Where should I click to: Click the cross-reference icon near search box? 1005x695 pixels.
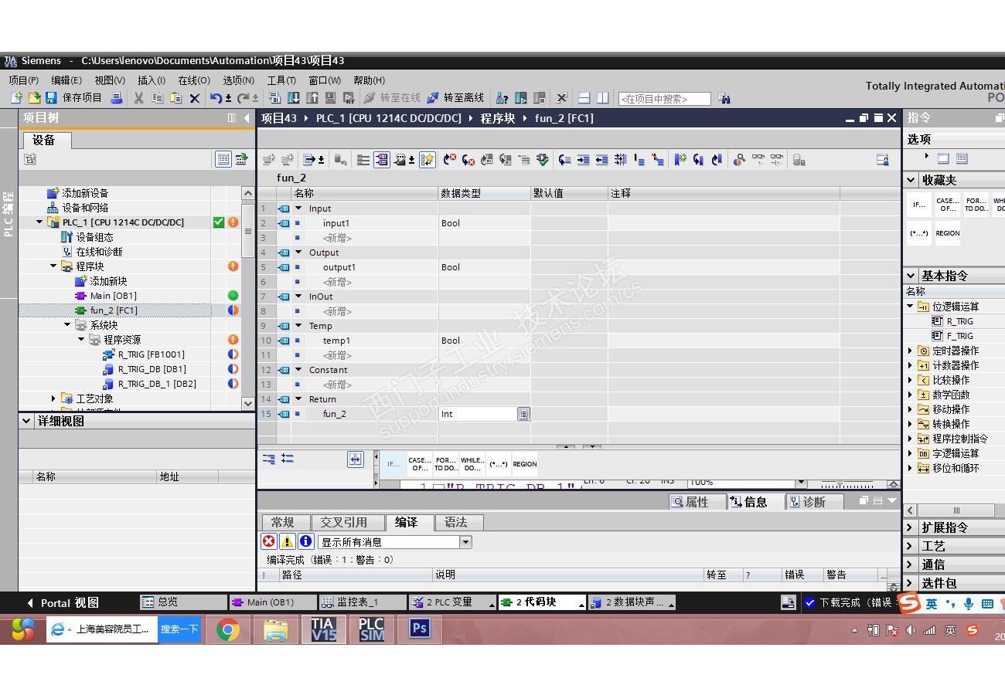click(561, 98)
